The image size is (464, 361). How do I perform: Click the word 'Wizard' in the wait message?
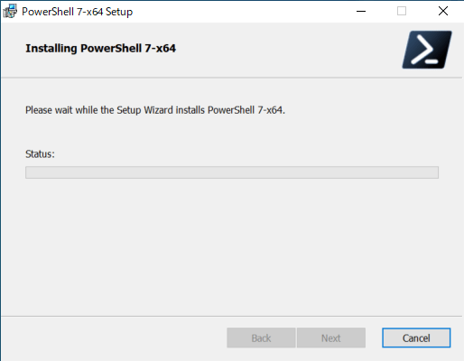pos(158,110)
